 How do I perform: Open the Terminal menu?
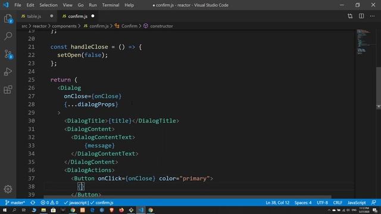point(111,5)
